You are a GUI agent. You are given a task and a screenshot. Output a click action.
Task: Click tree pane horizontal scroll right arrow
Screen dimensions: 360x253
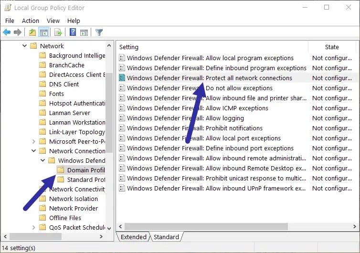point(101,236)
